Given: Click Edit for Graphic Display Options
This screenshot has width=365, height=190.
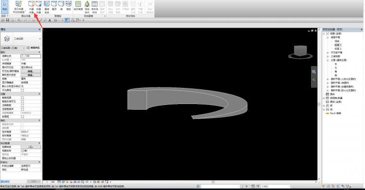Looking at the screenshot, I should click(31, 75).
